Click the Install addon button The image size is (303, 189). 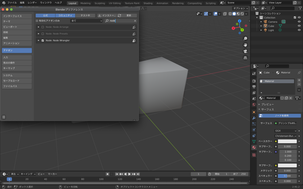pos(107,15)
